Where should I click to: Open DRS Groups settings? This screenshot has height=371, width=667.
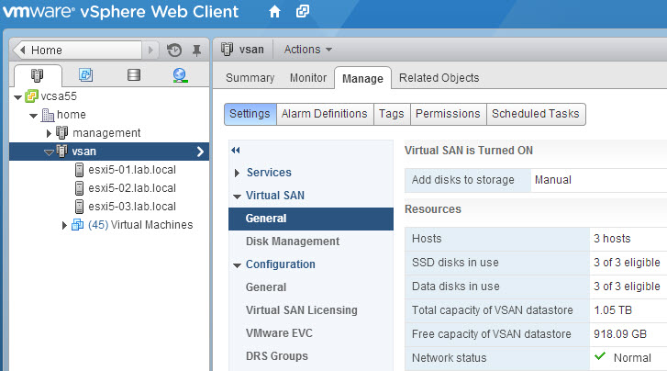[x=277, y=356]
